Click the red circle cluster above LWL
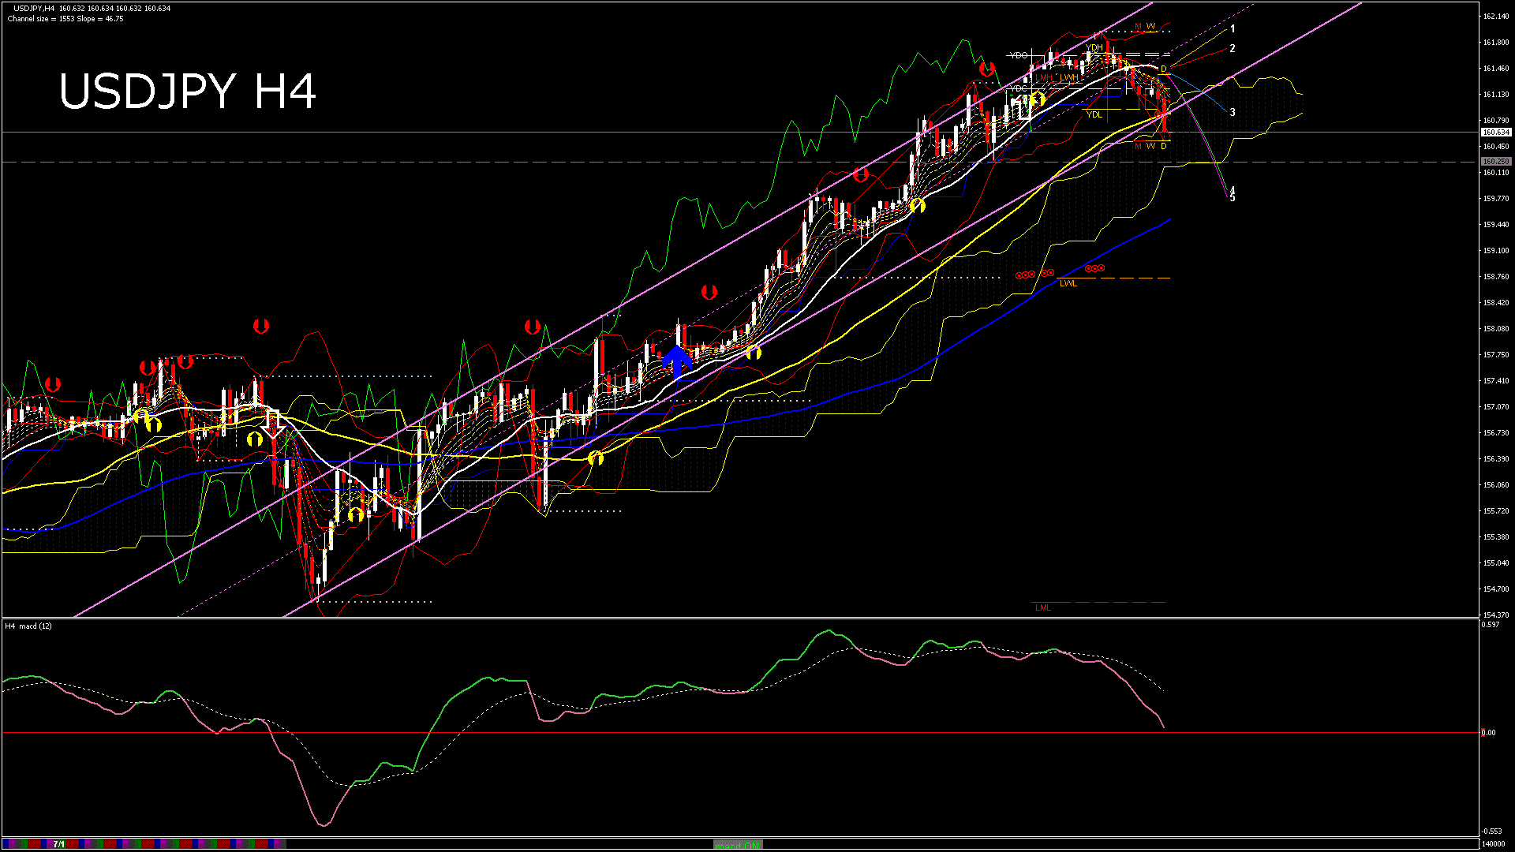Viewport: 1515px width, 852px height. click(x=1094, y=269)
